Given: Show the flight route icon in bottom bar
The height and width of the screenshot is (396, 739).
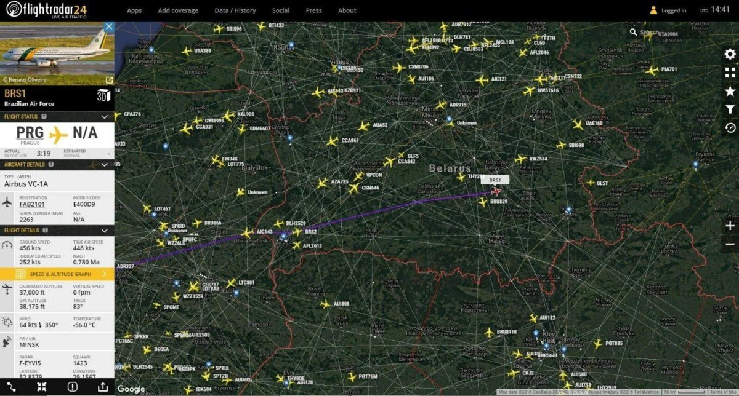Looking at the screenshot, I should [12, 386].
